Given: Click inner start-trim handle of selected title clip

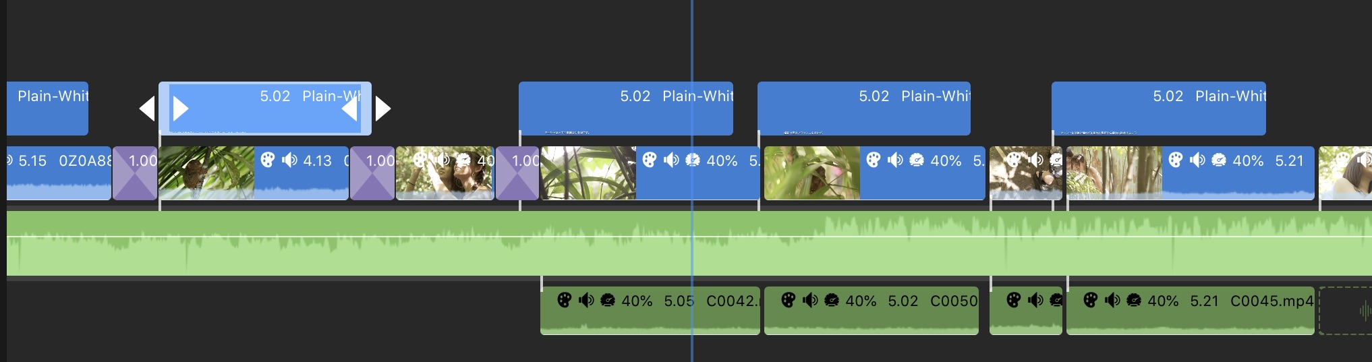Looking at the screenshot, I should point(180,108).
